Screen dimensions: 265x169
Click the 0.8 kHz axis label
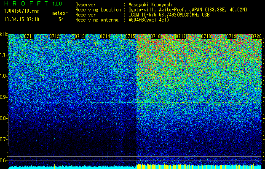tap(3, 118)
